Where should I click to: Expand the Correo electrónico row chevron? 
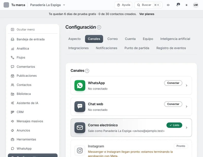(187, 128)
